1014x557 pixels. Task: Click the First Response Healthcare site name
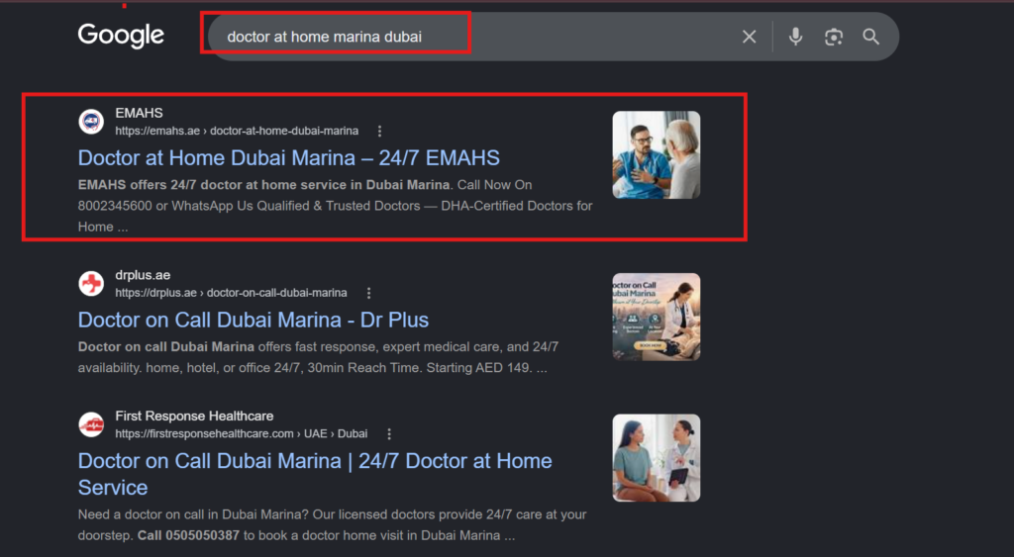(194, 417)
